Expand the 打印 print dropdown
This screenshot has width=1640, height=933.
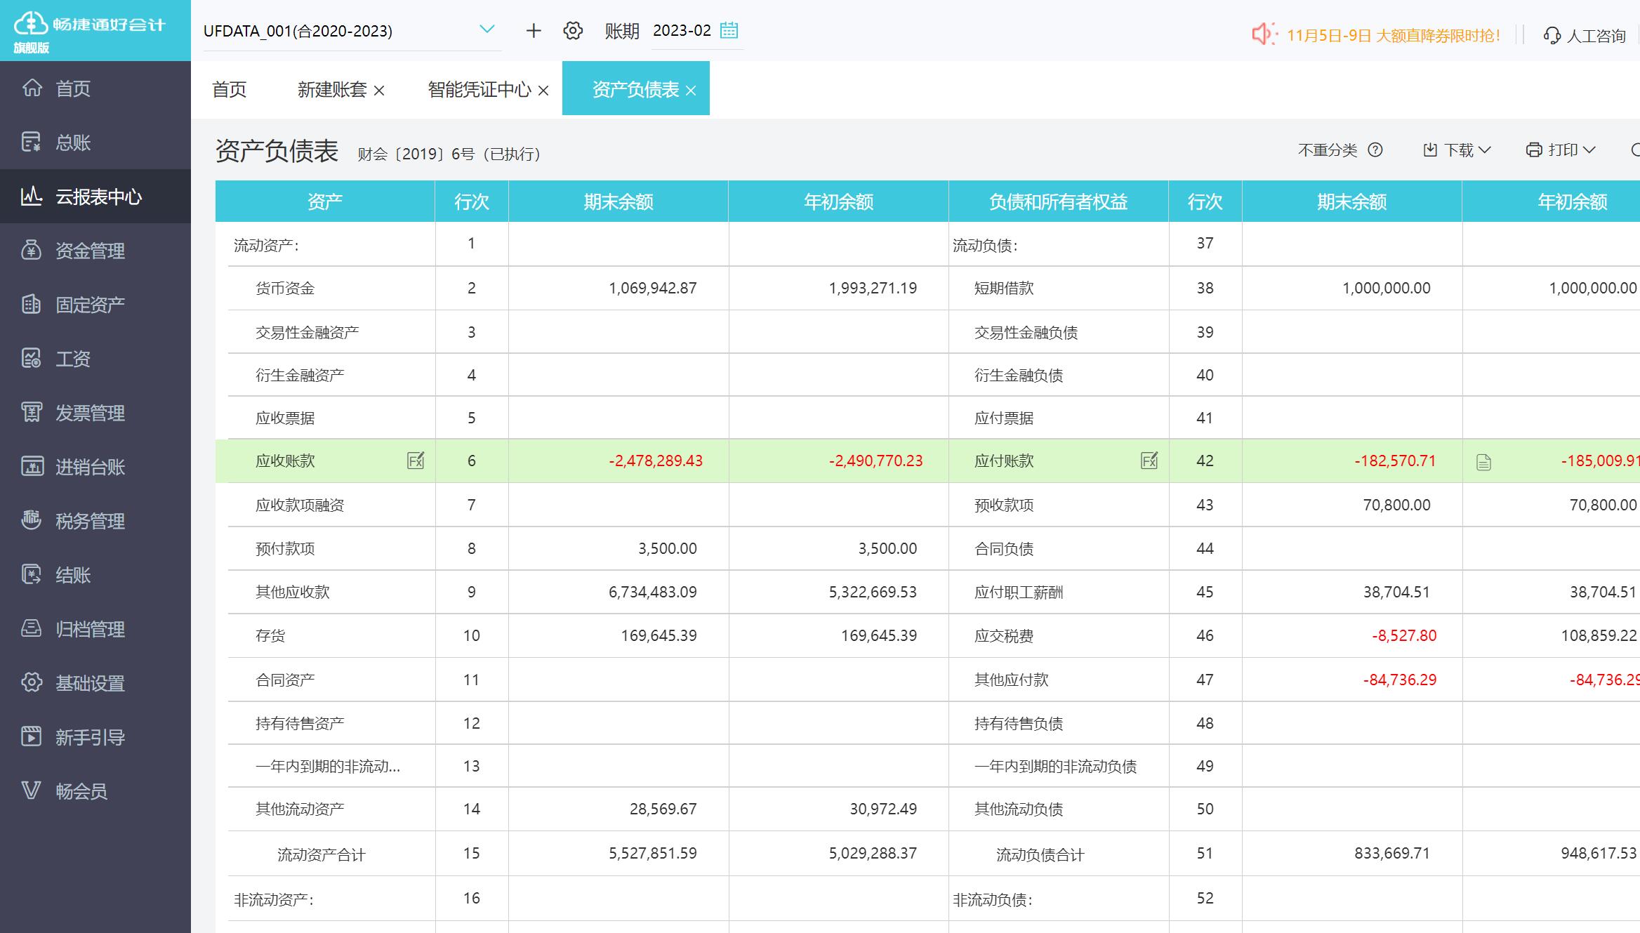pyautogui.click(x=1561, y=150)
